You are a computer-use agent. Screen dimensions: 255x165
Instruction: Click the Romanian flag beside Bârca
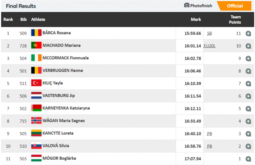[x=36, y=33]
